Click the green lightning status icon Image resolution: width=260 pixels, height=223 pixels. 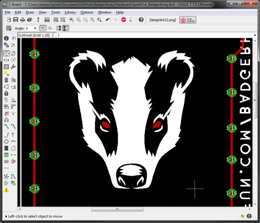[242, 216]
